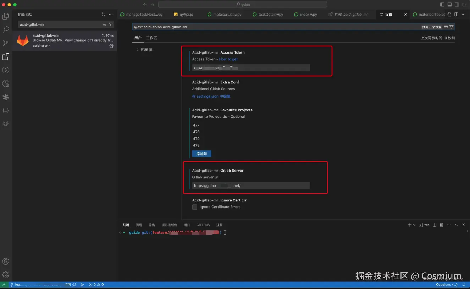Maximize the terminal panel with chevron

click(456, 225)
